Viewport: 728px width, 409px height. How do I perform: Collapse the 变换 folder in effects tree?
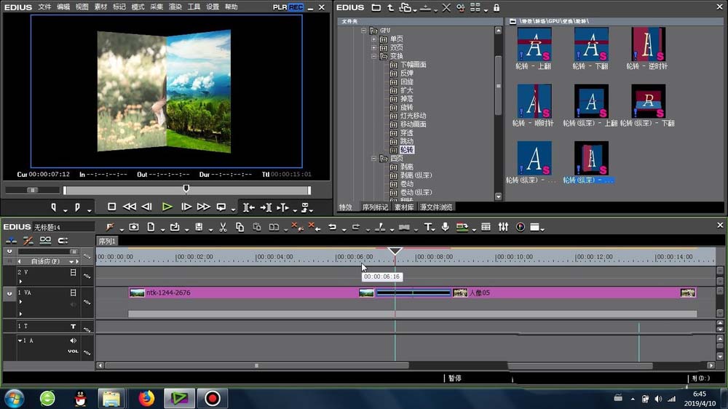coord(374,56)
